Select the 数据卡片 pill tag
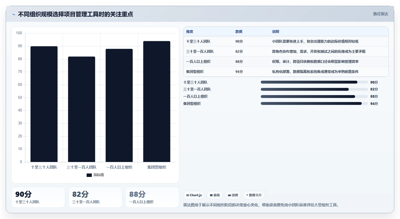The image size is (400, 219). point(254,195)
